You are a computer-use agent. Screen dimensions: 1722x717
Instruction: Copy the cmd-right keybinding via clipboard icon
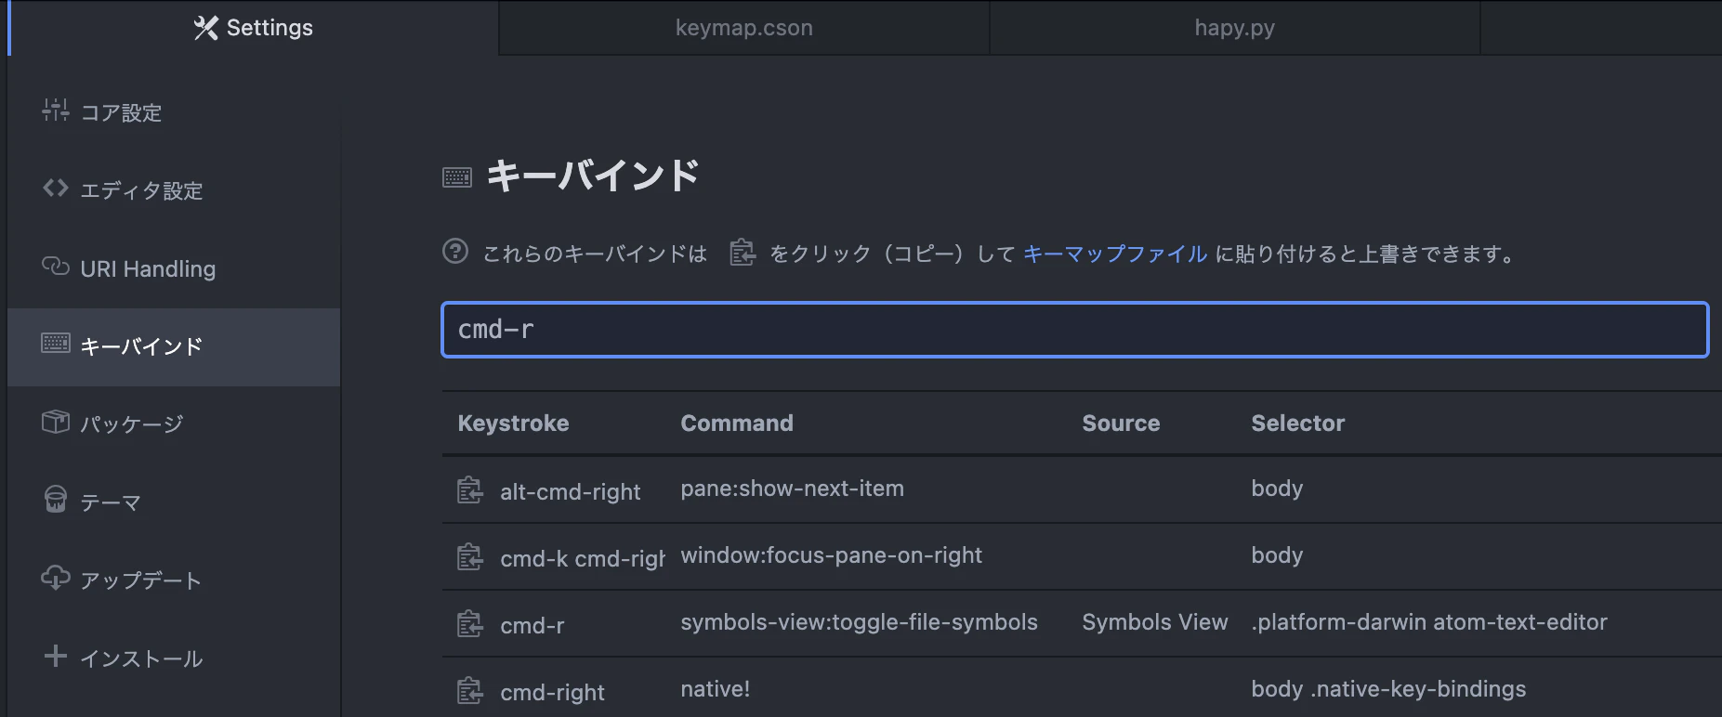coord(470,690)
